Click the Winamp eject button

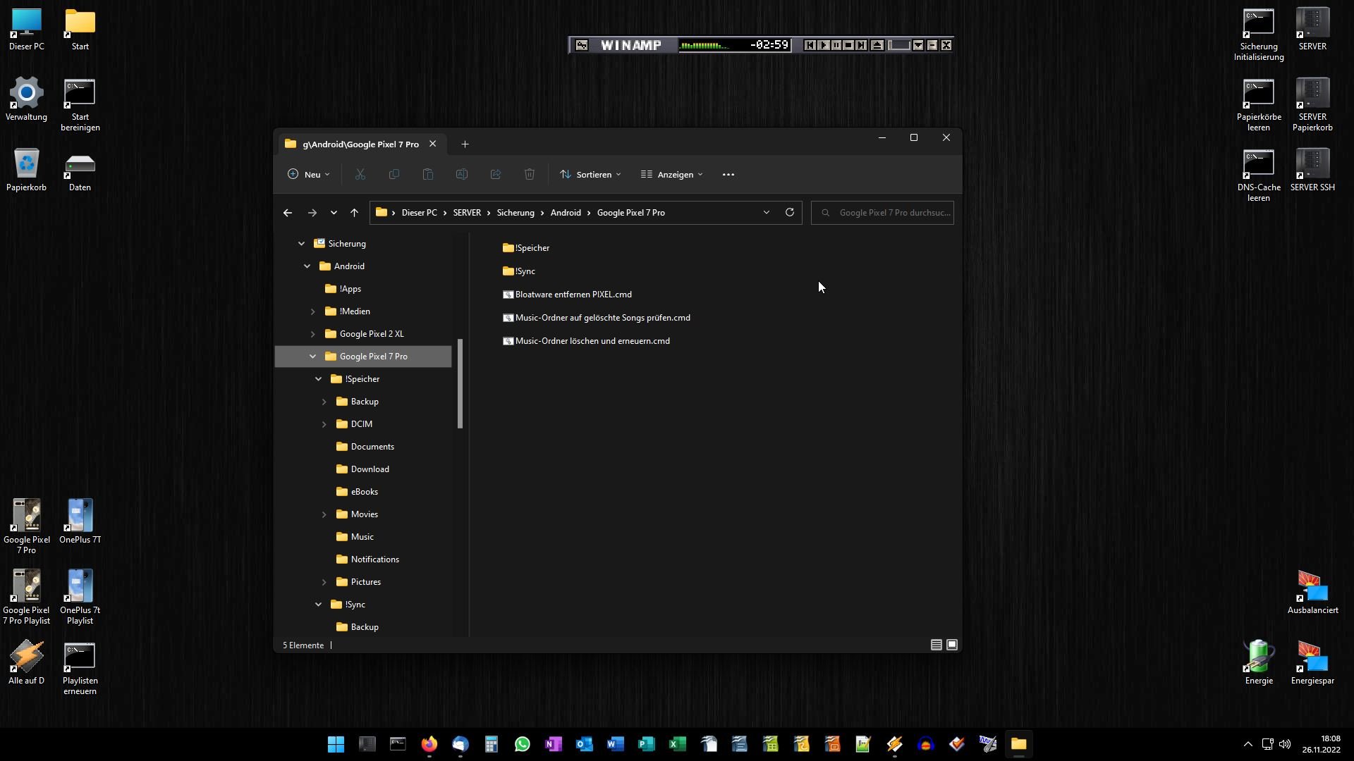[877, 45]
